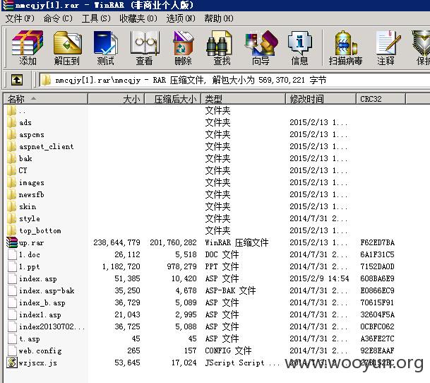Viewport: 430px width, 383px height.
Task: Click the PPT 文件 type cell
Action: point(222,267)
